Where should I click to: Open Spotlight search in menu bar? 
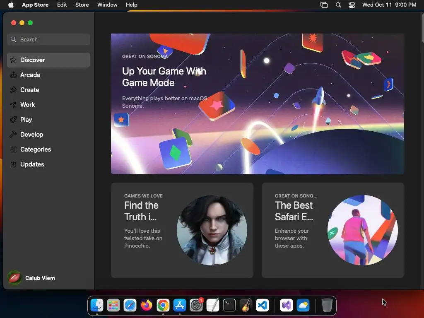[338, 5]
